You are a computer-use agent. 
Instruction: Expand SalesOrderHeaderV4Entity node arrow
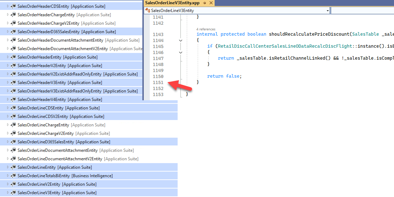pyautogui.click(x=8, y=99)
